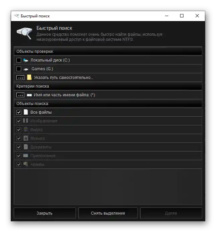
Task: Toggle the Музыка checkbox
Action: [19, 138]
